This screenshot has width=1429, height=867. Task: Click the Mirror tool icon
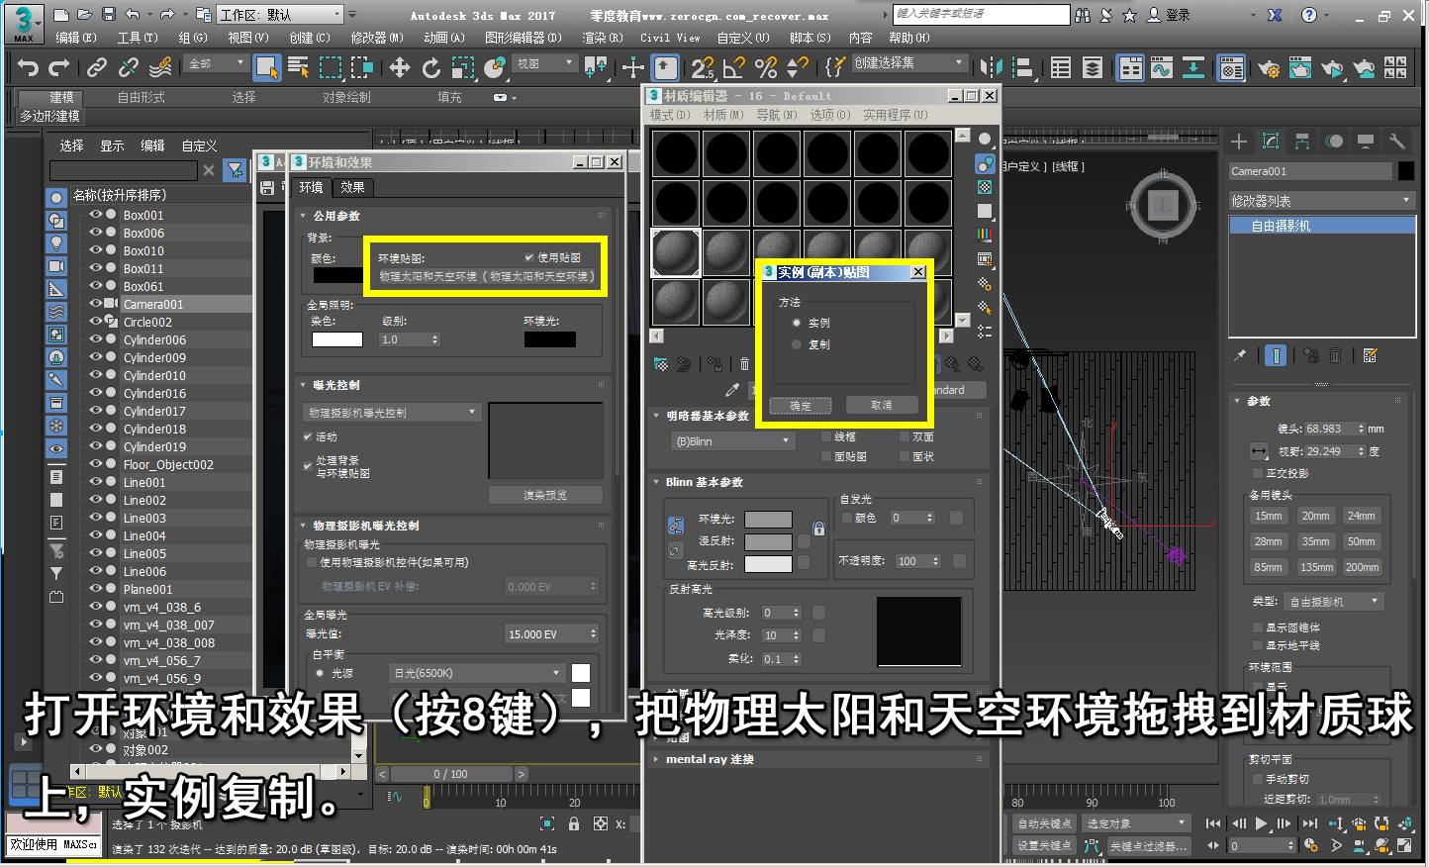(x=992, y=67)
